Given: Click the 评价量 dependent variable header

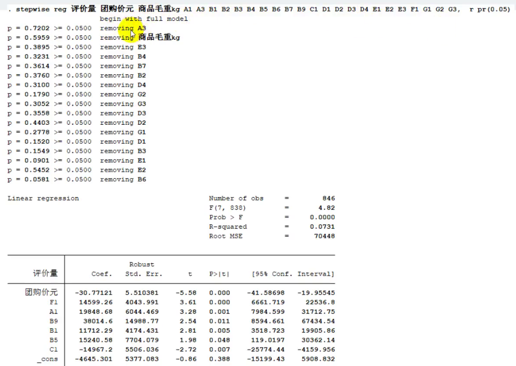Looking at the screenshot, I should pyautogui.click(x=45, y=273).
